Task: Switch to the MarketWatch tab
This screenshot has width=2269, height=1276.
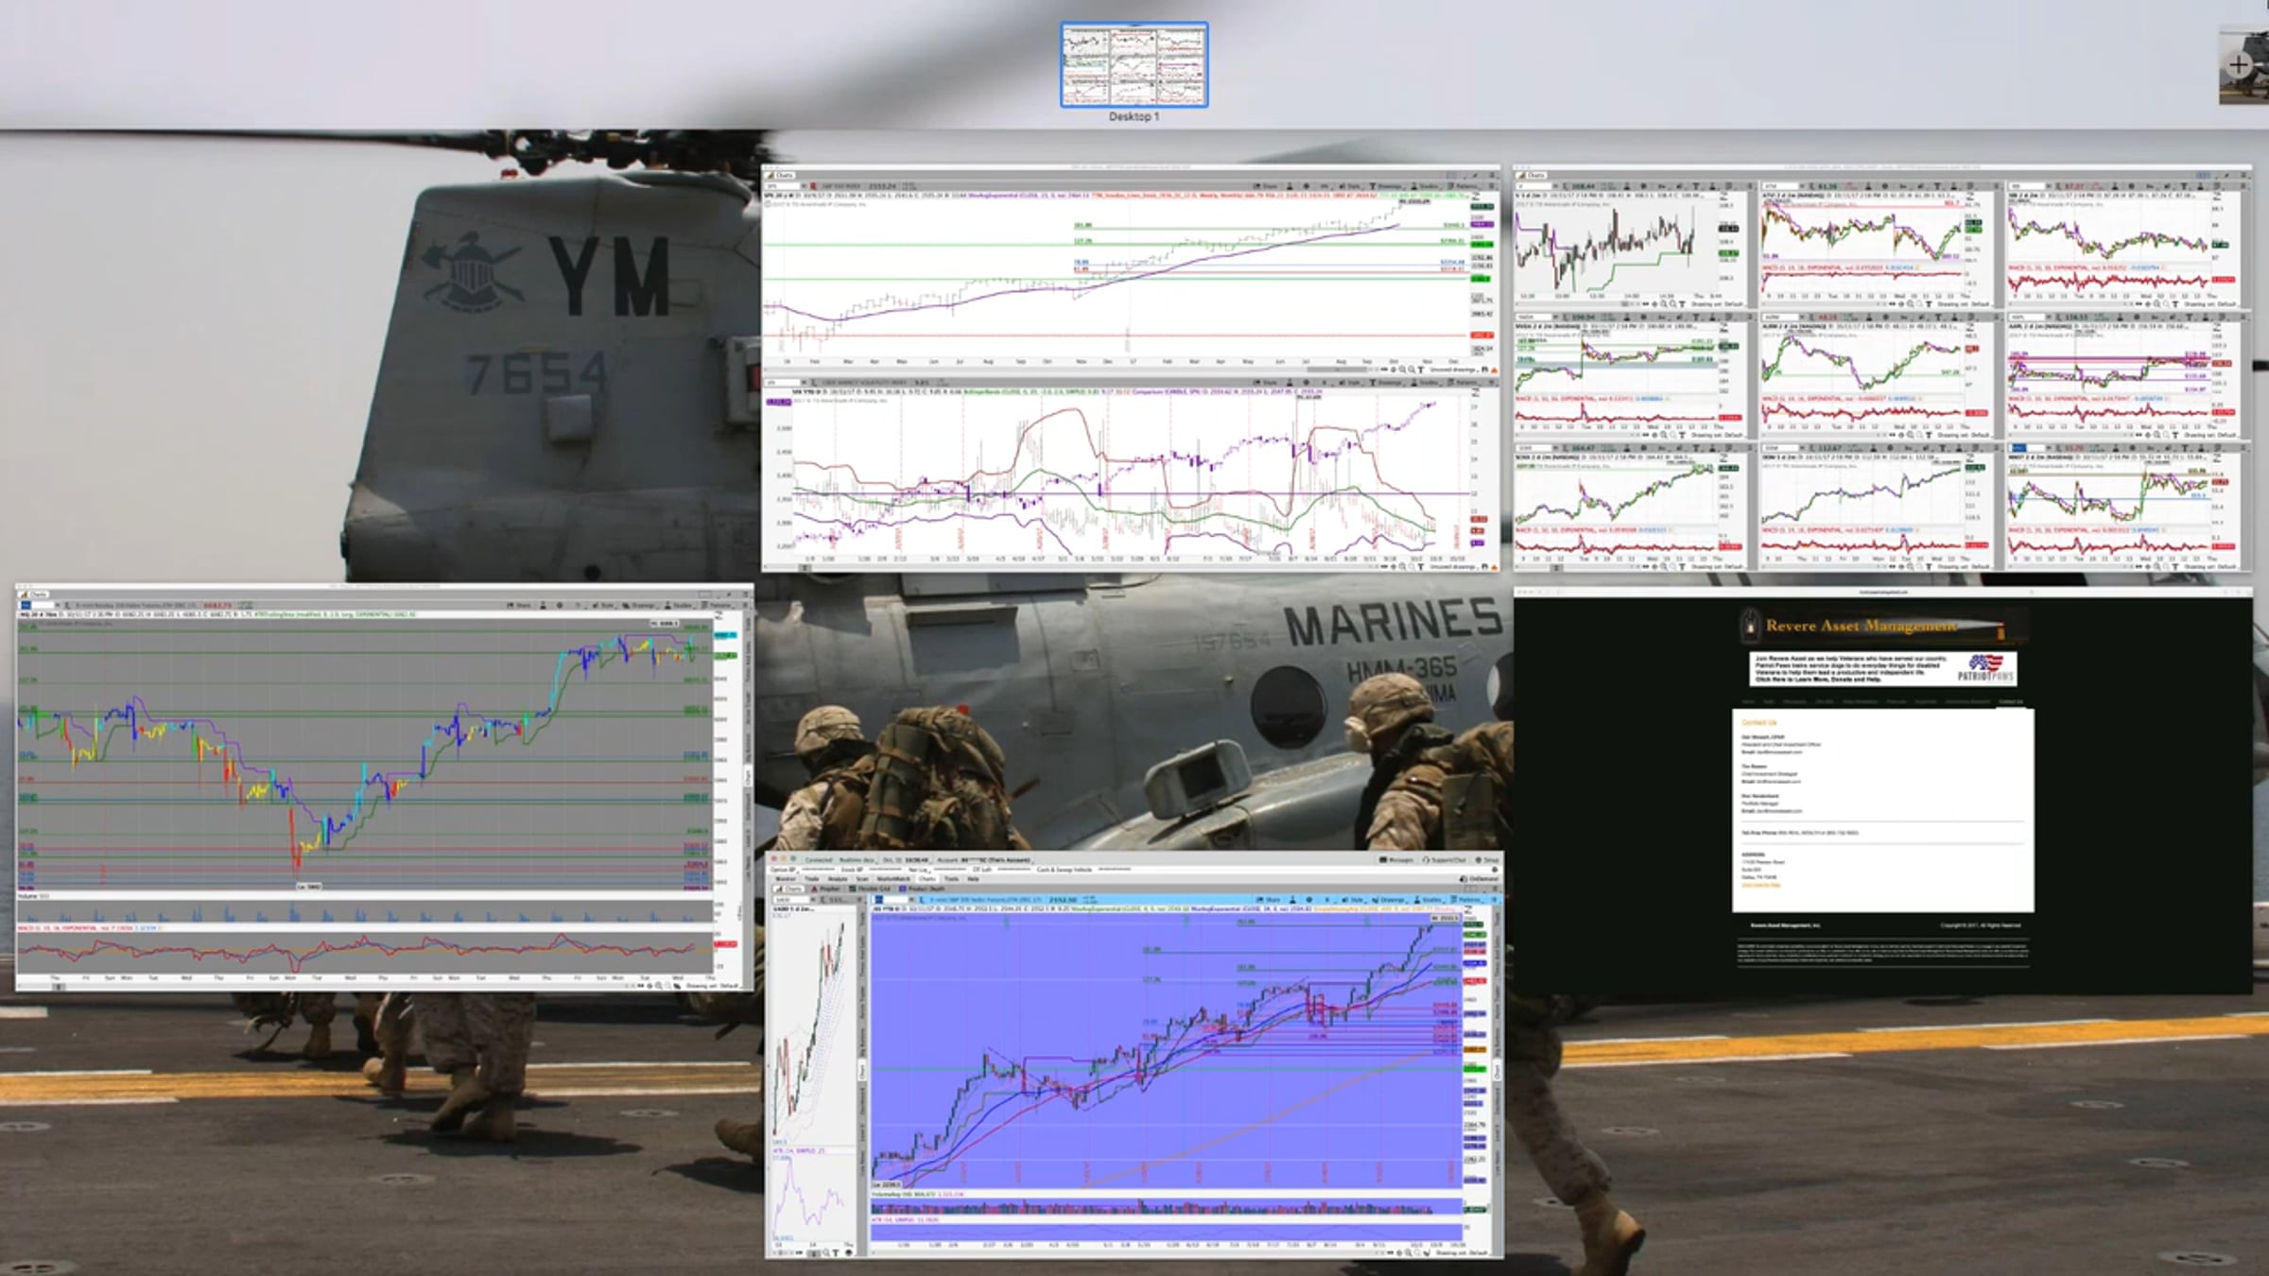Action: (893, 879)
